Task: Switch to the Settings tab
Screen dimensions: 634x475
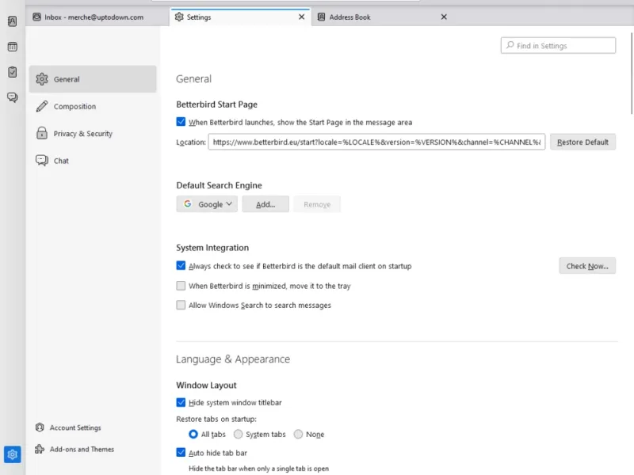Action: tap(240, 17)
